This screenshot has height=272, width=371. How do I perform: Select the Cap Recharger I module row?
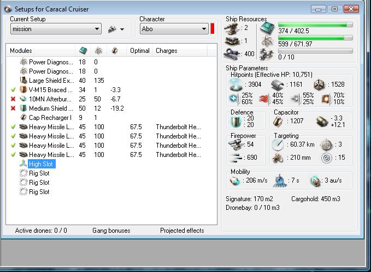(x=111, y=117)
